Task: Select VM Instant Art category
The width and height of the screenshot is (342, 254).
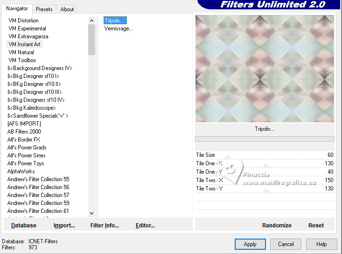Action: (x=24, y=44)
